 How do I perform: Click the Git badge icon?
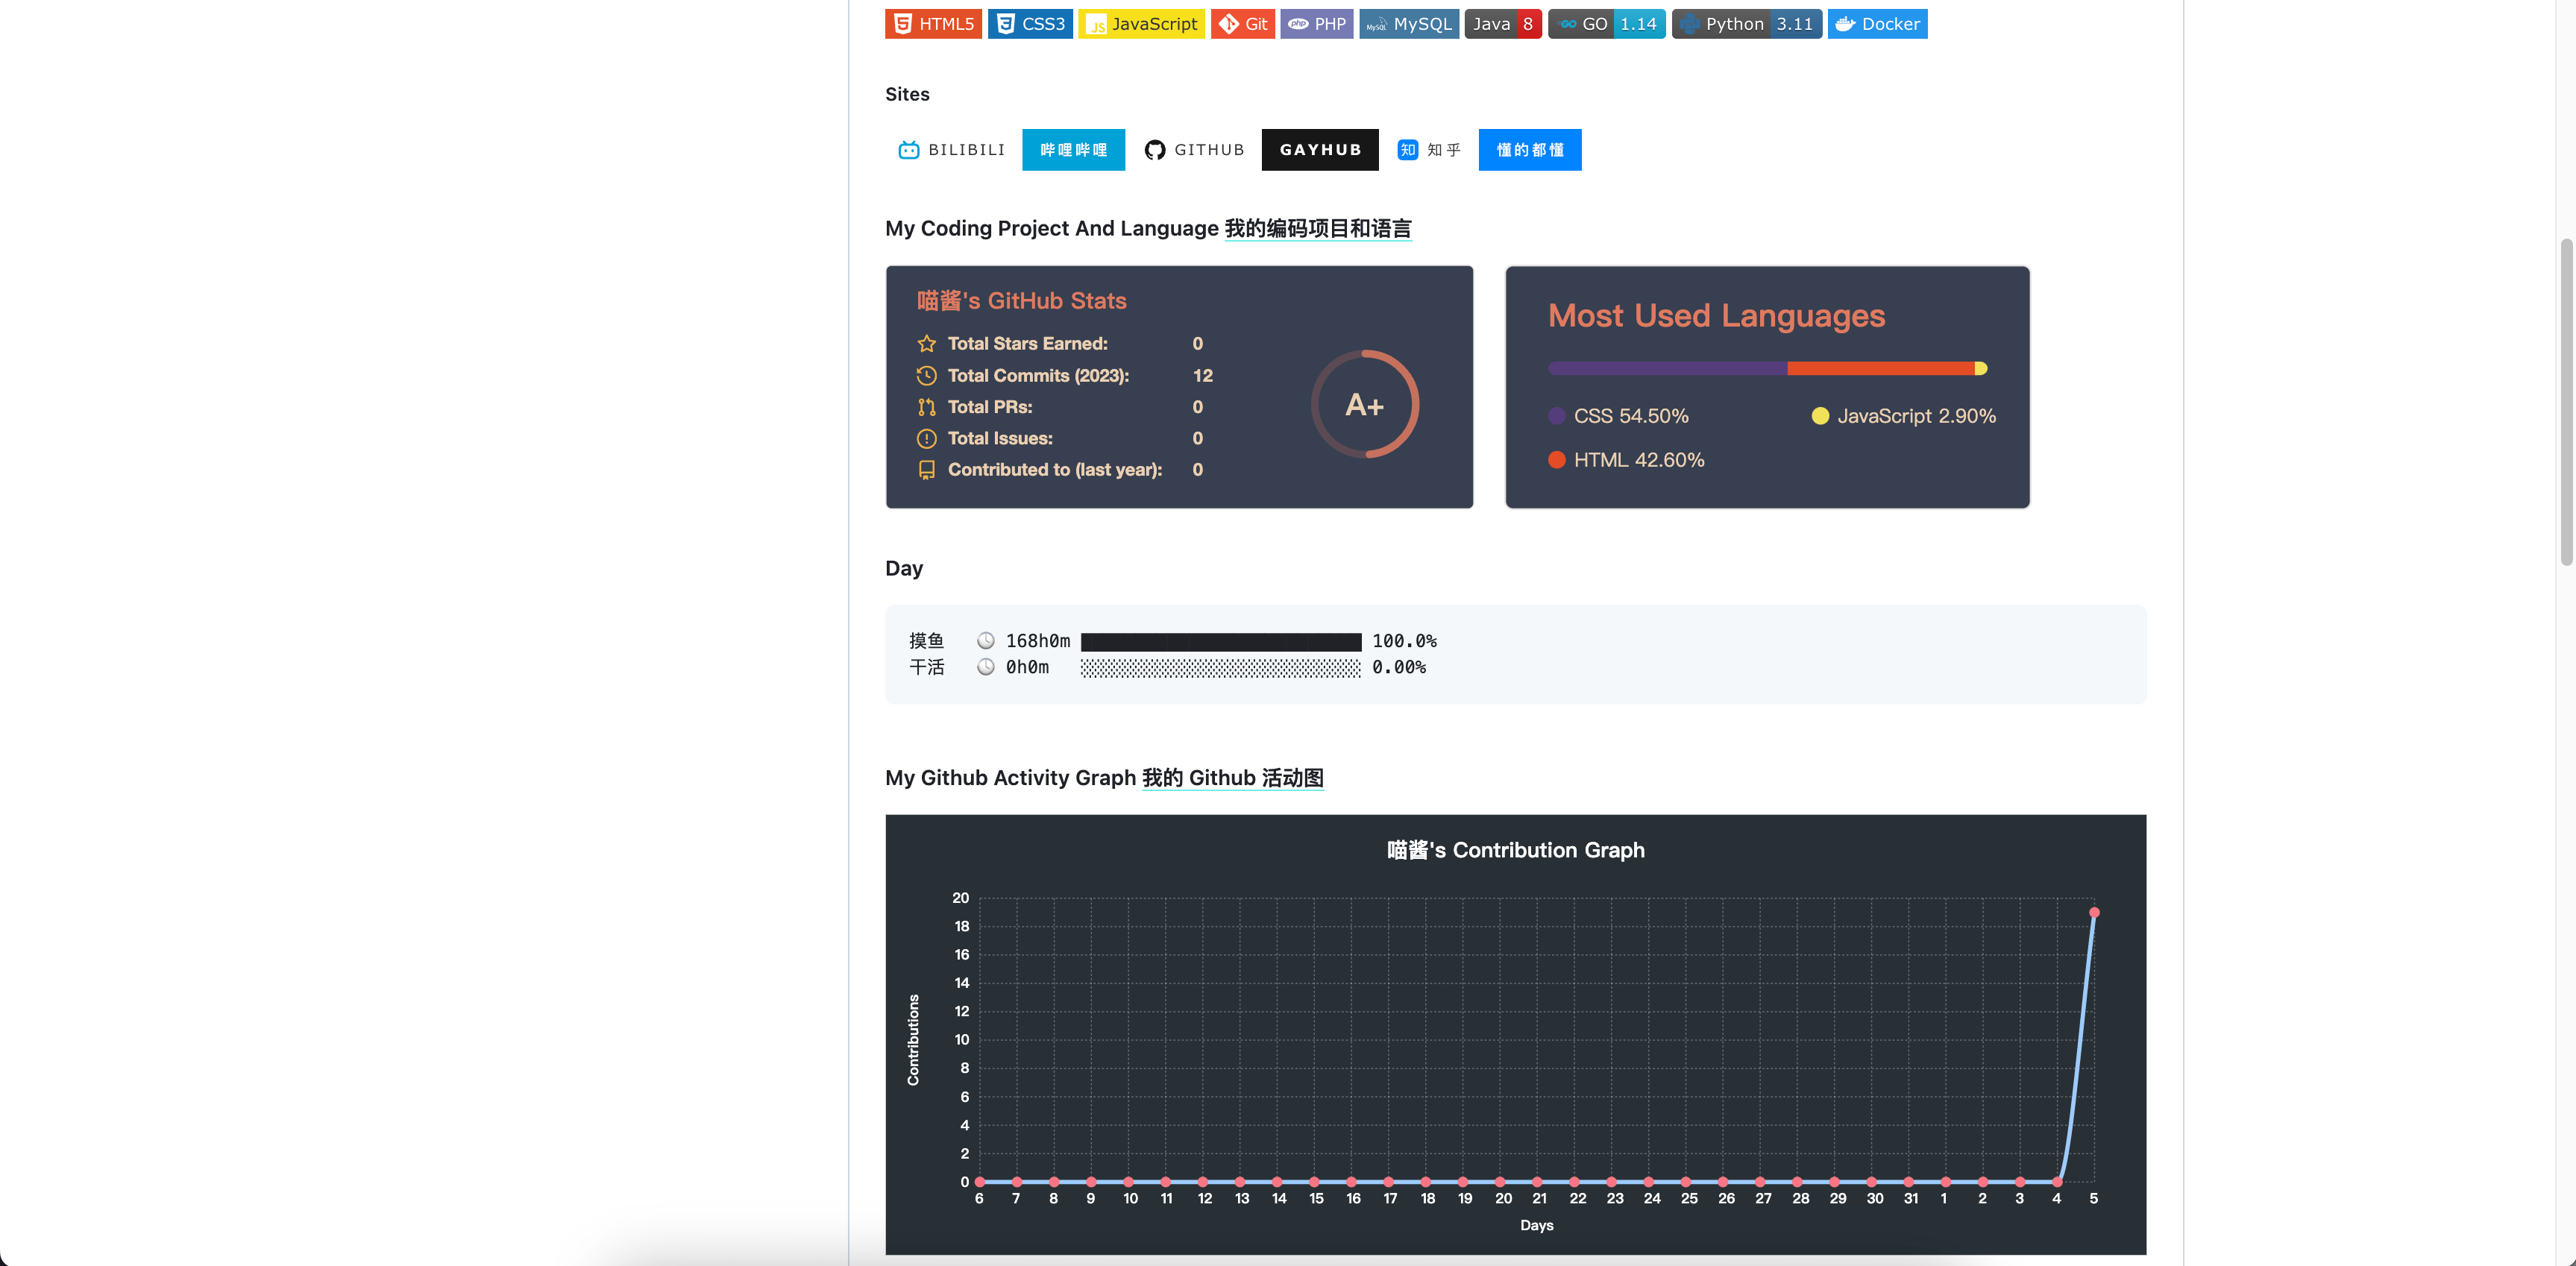1229,24
